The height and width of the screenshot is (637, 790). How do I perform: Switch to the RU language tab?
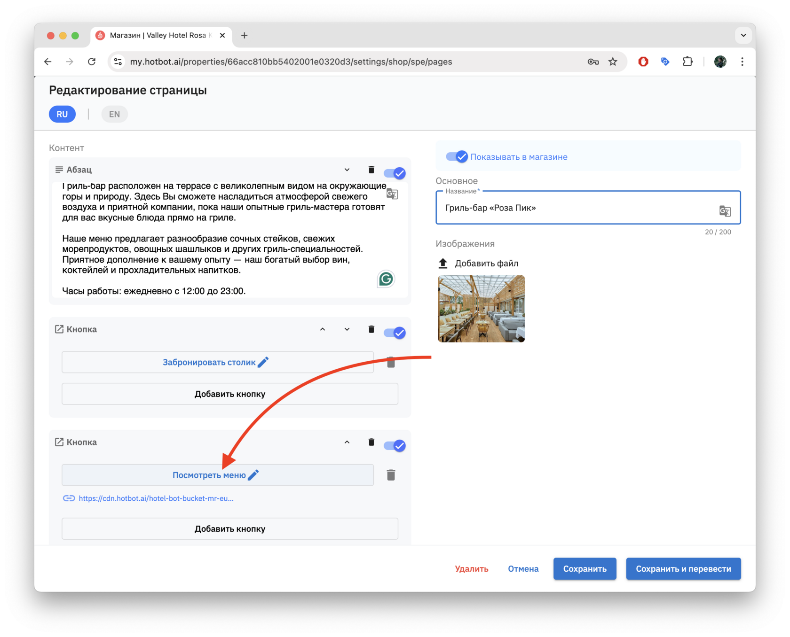tap(62, 114)
